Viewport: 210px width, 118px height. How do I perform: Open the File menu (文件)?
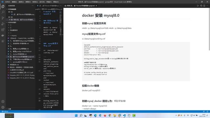tap(8, 2)
